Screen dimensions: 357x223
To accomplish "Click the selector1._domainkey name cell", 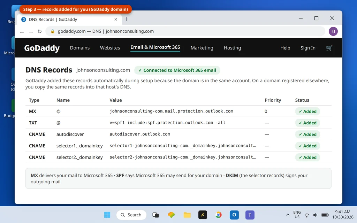I will click(79, 146).
